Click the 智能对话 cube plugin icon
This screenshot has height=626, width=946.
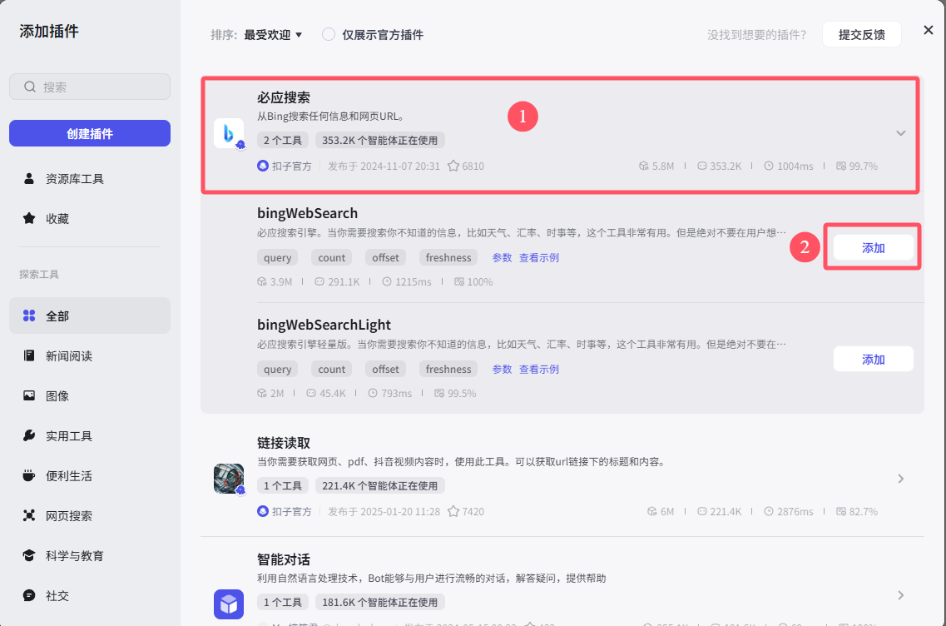(229, 604)
